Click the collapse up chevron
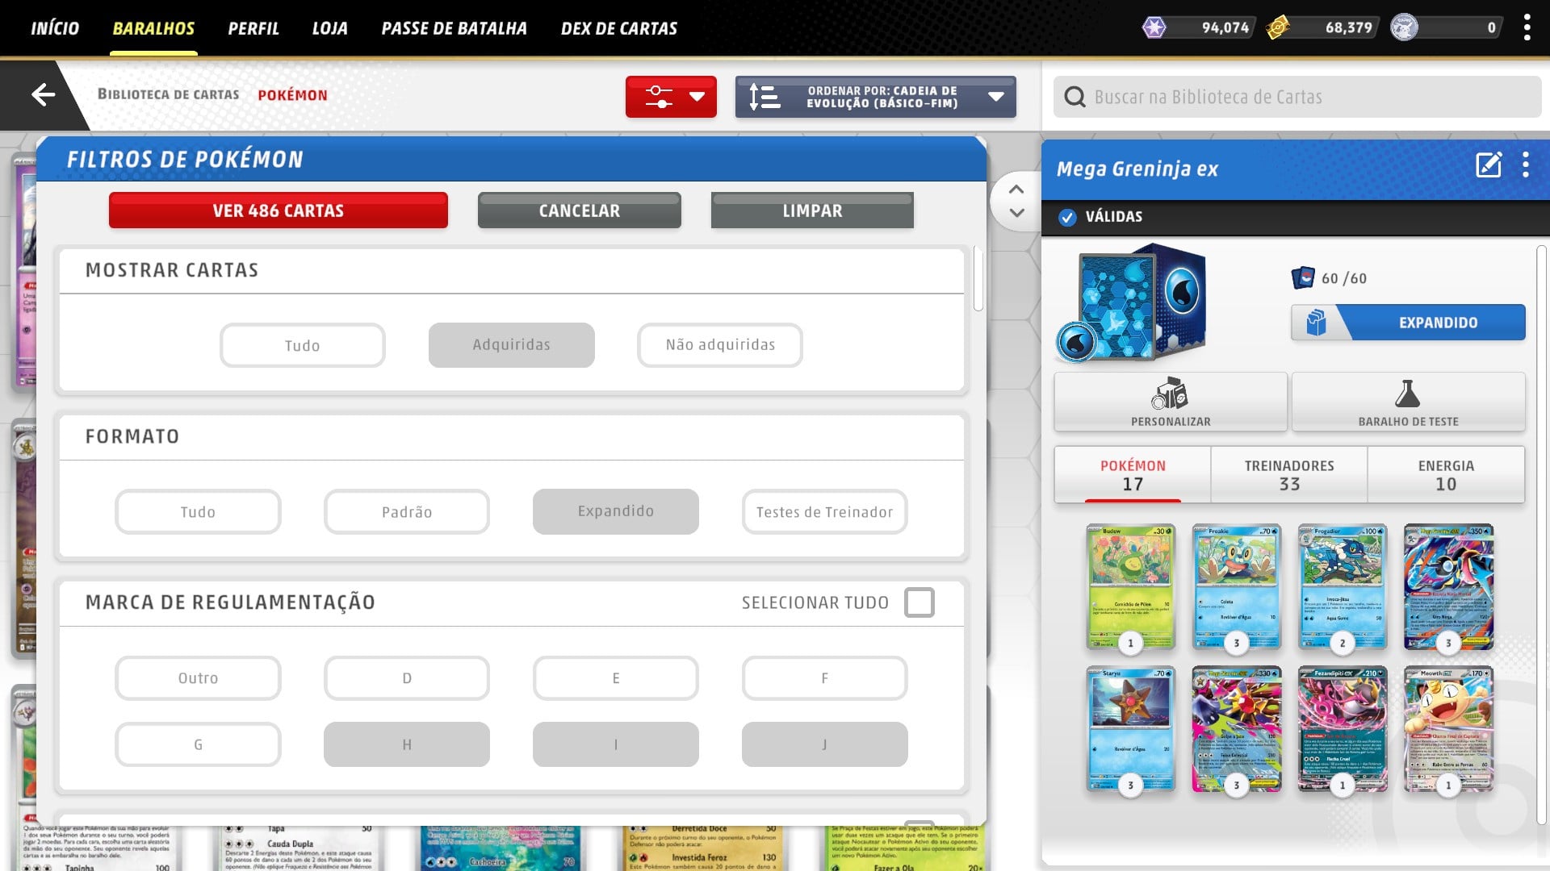Viewport: 1550px width, 871px height. [x=1016, y=190]
